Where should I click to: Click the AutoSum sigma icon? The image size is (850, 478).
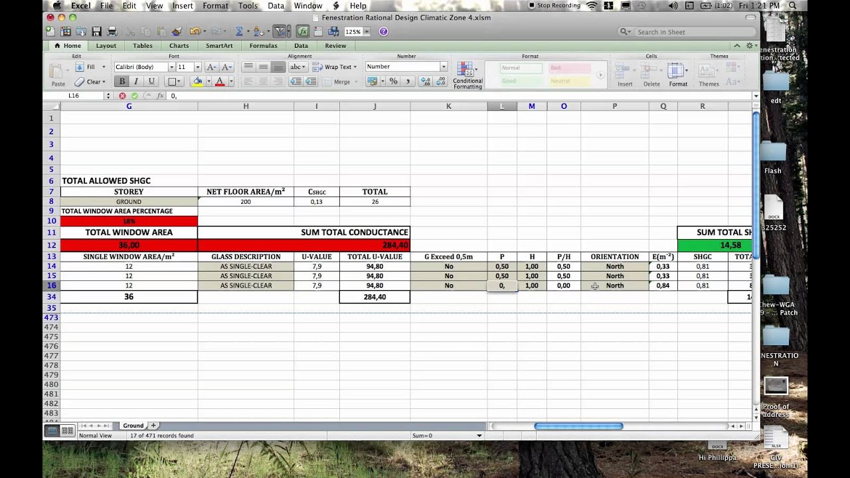239,31
